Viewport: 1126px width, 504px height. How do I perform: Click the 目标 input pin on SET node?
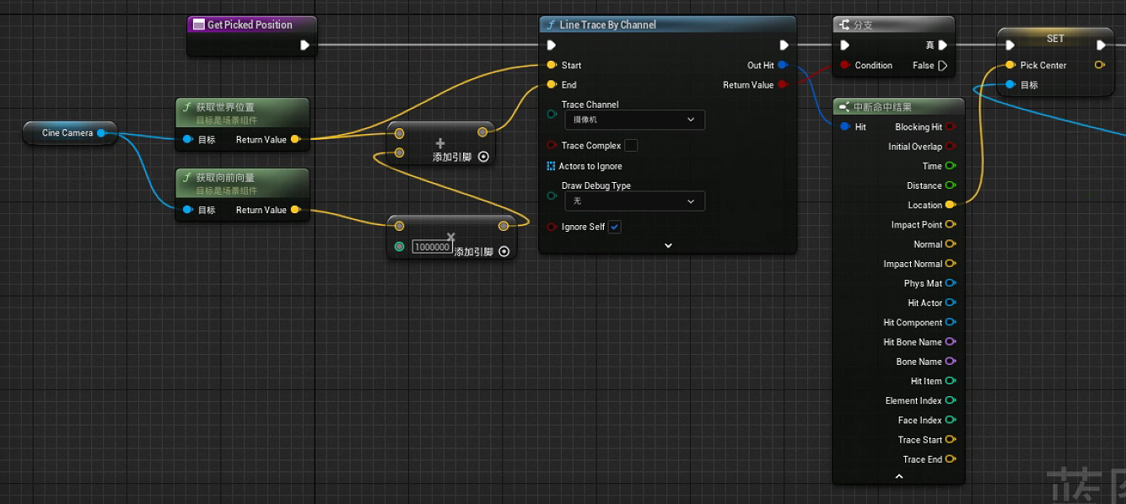tap(1010, 84)
